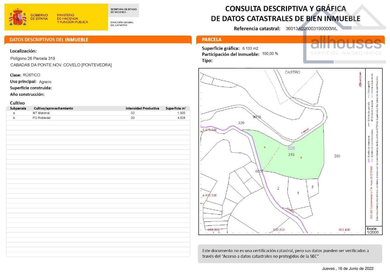
Task: Expand the DATOS DESCRIPTIVOS DEL INMUEBLE section
Action: coord(49,40)
